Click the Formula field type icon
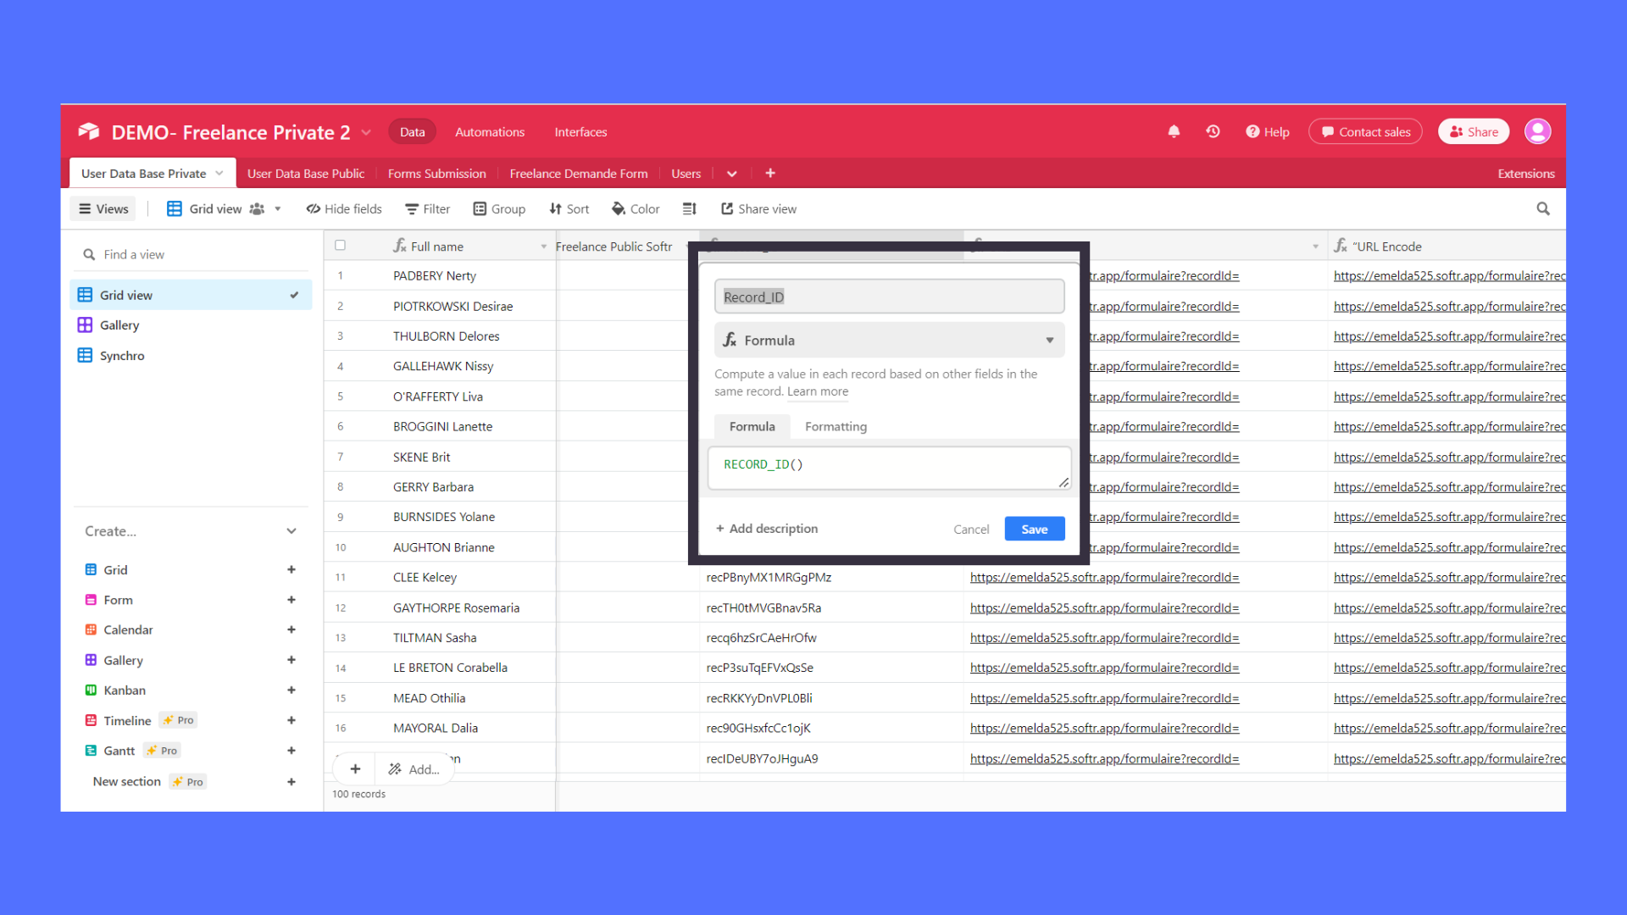 [727, 340]
